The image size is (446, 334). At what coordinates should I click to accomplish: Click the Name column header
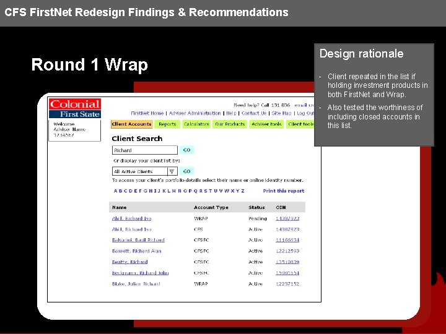[119, 207]
